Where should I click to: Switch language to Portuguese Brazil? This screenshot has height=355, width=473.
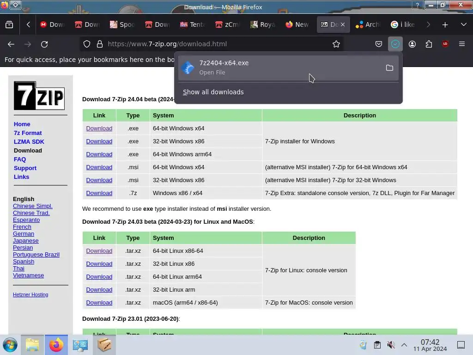pyautogui.click(x=36, y=255)
